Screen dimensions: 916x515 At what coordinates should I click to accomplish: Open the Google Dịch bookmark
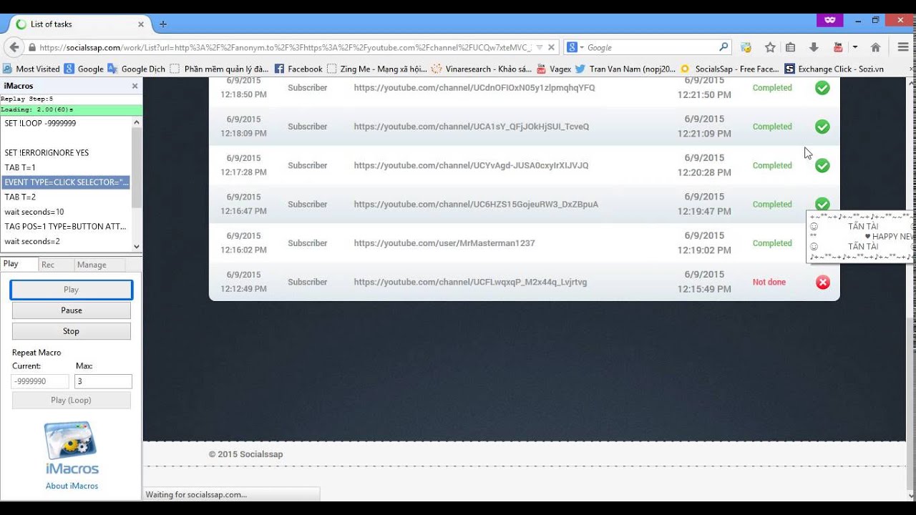(x=136, y=69)
